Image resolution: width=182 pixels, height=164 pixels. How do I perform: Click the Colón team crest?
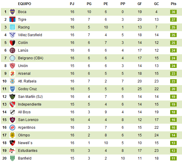(12, 43)
